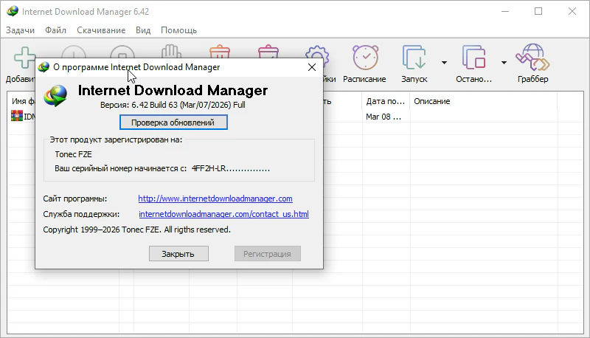The image size is (590, 338).
Task: Open the Помощь menu
Action: [x=178, y=30]
